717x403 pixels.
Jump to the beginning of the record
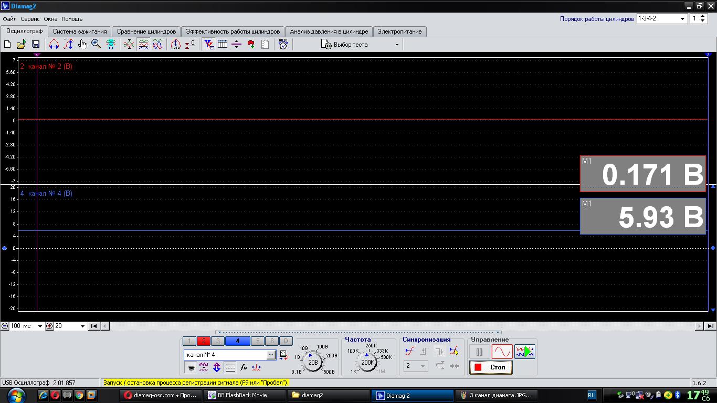(x=93, y=326)
